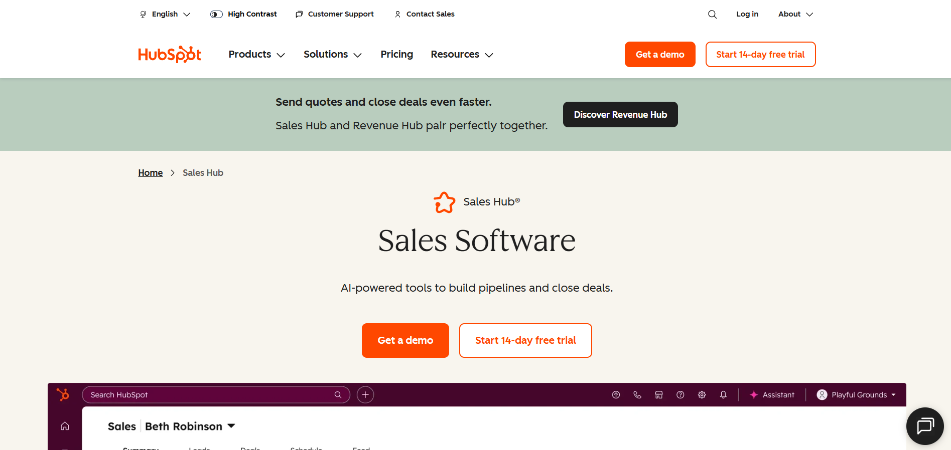Click Discover Revenue Hub button

coord(620,114)
